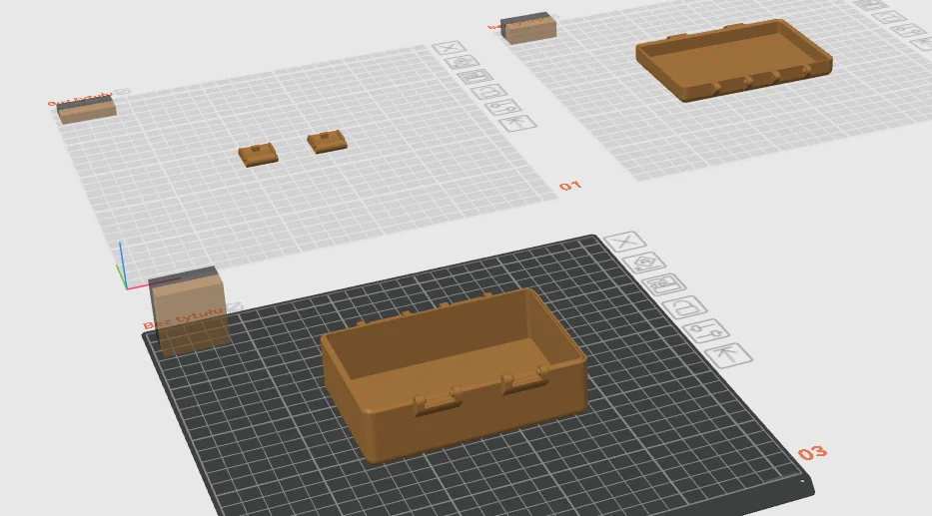Move plate 01 to the front

[517, 124]
